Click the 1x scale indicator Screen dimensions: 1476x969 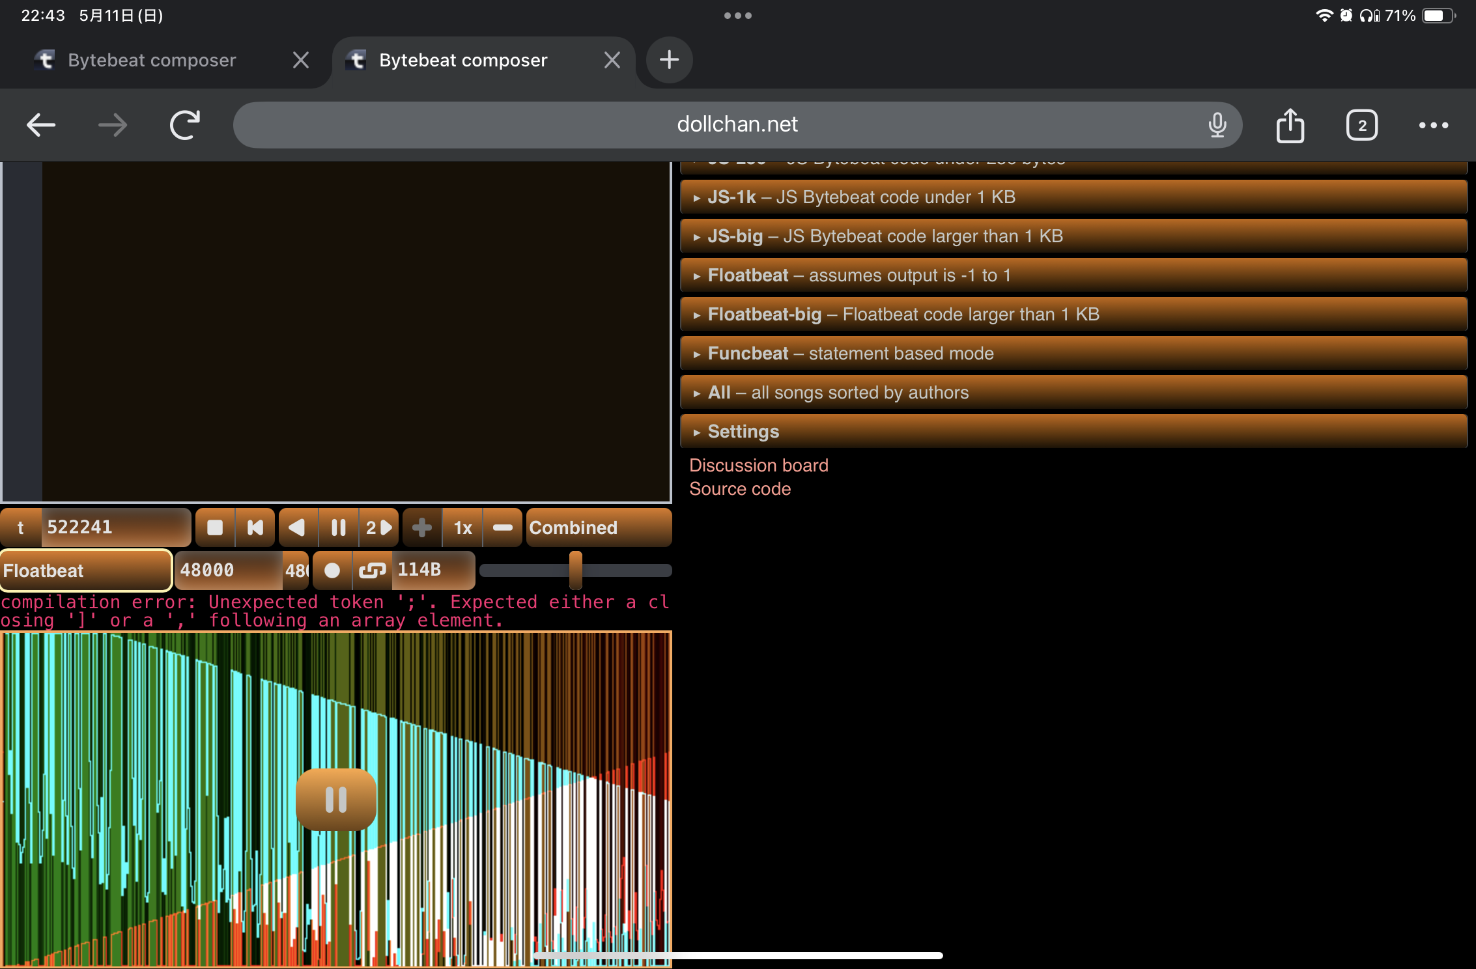(462, 527)
